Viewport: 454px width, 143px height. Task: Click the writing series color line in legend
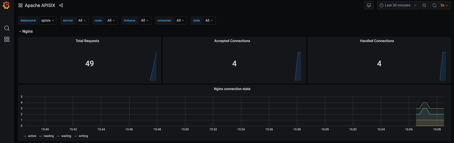76,136
